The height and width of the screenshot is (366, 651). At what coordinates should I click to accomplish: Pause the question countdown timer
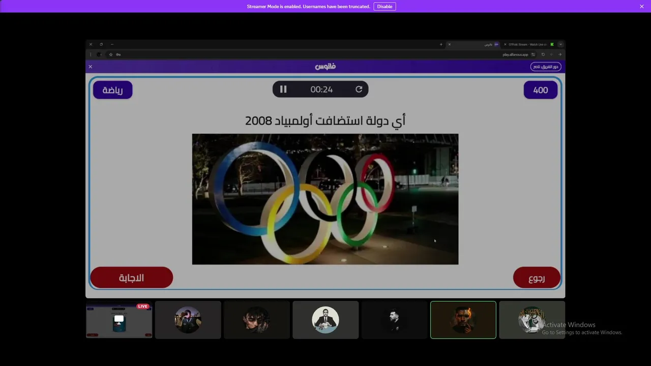click(x=283, y=89)
